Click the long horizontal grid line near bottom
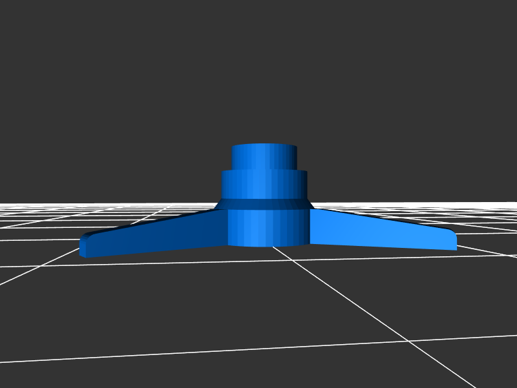This screenshot has height=388, width=517. click(x=194, y=352)
